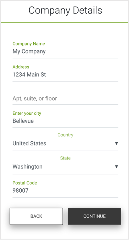Screen dimensions: 129x240
Task: Go back with the BACK button
Action: point(36,216)
